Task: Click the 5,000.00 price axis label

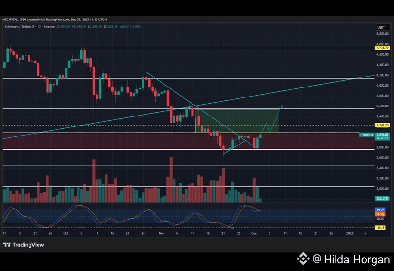Action: coord(383,33)
